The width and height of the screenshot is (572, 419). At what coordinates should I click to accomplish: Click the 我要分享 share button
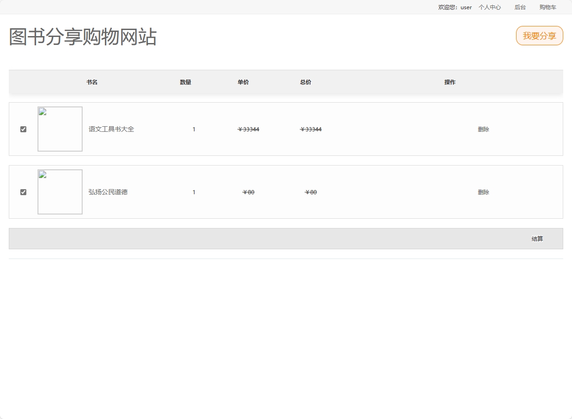point(539,35)
